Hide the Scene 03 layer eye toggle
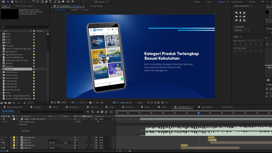 (x=2, y=148)
